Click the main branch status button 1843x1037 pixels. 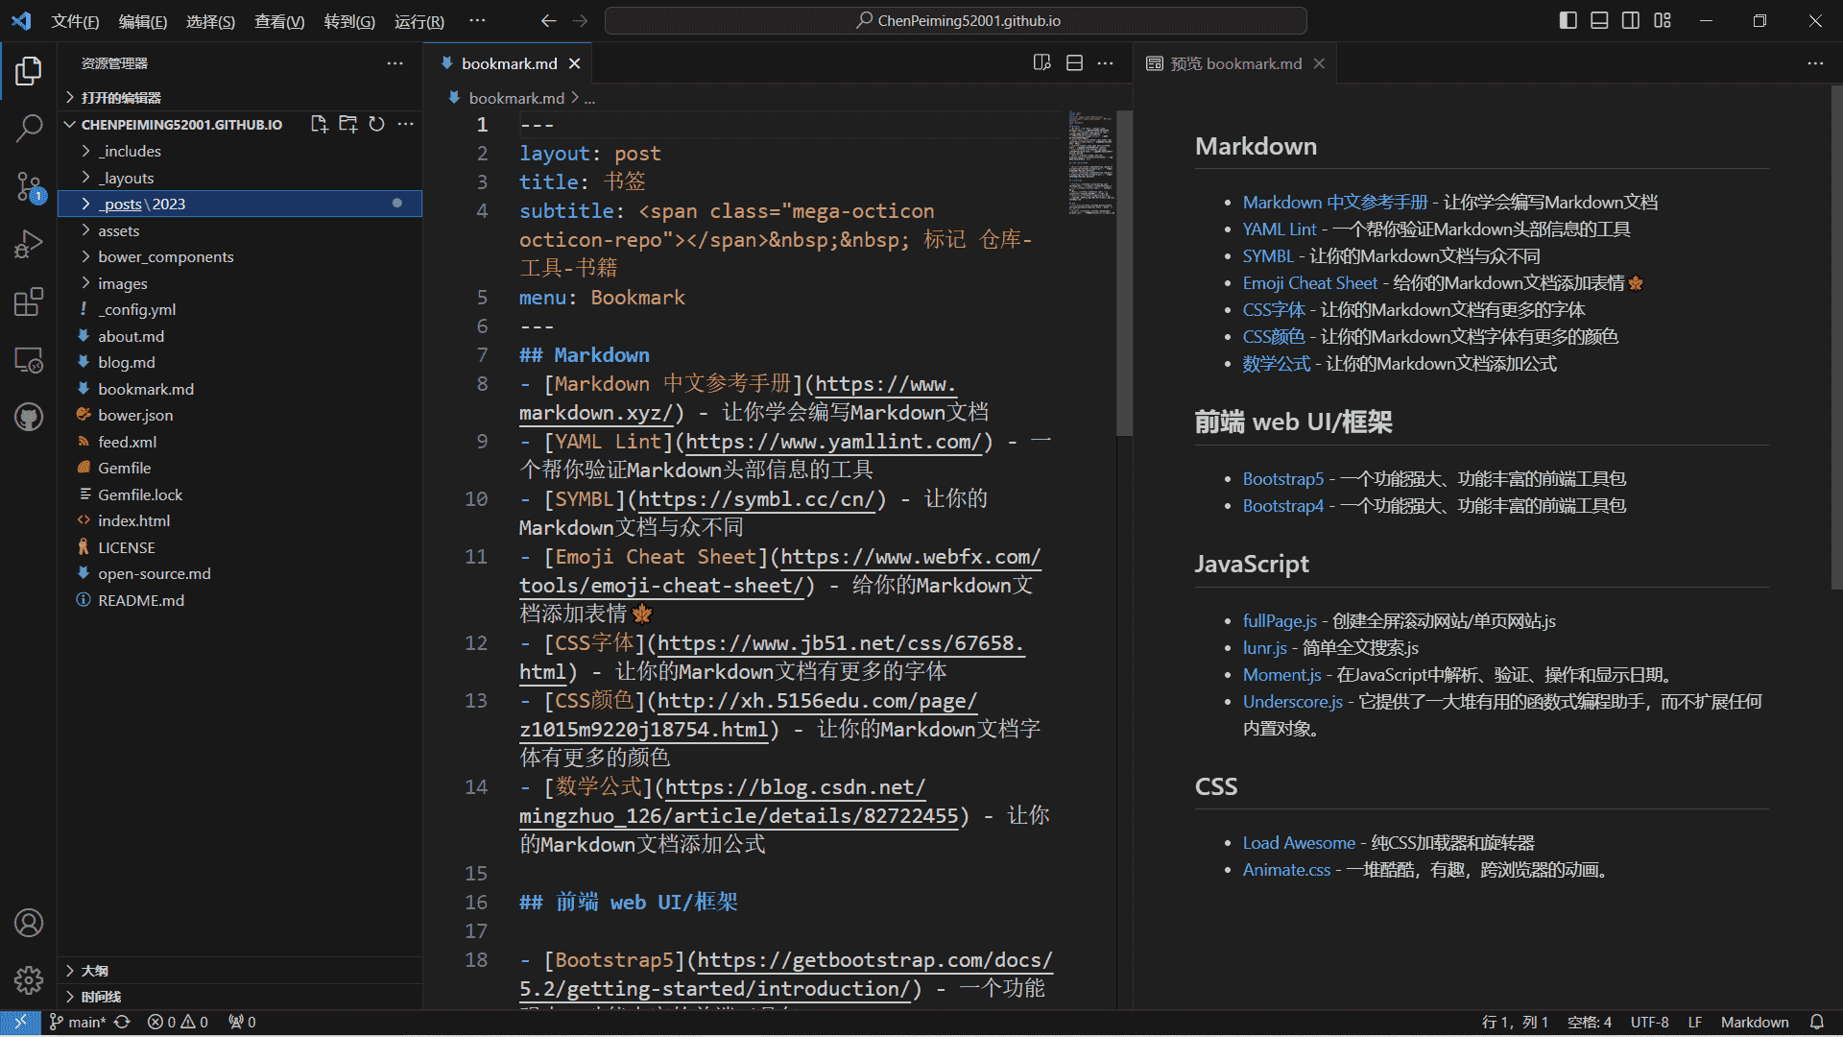pos(78,1023)
